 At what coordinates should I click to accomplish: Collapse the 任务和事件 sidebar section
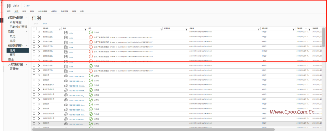pos(27,45)
